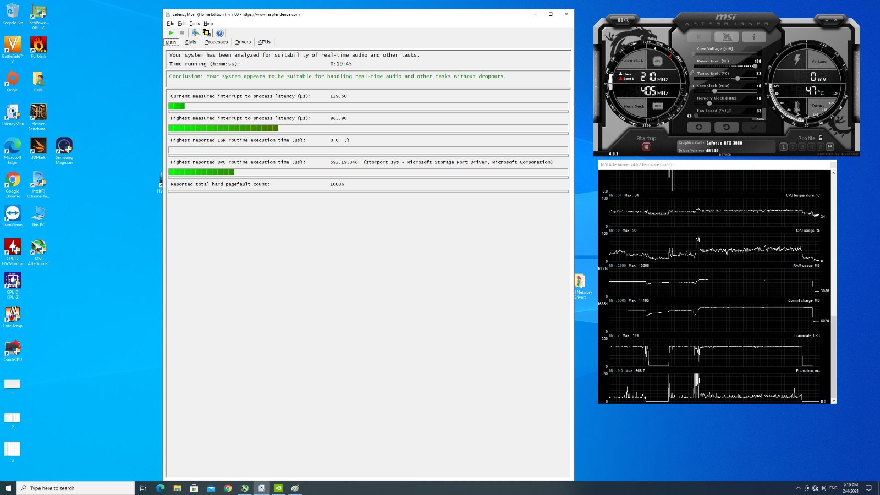Open the Battlefield V desktop shortcut

coord(12,49)
